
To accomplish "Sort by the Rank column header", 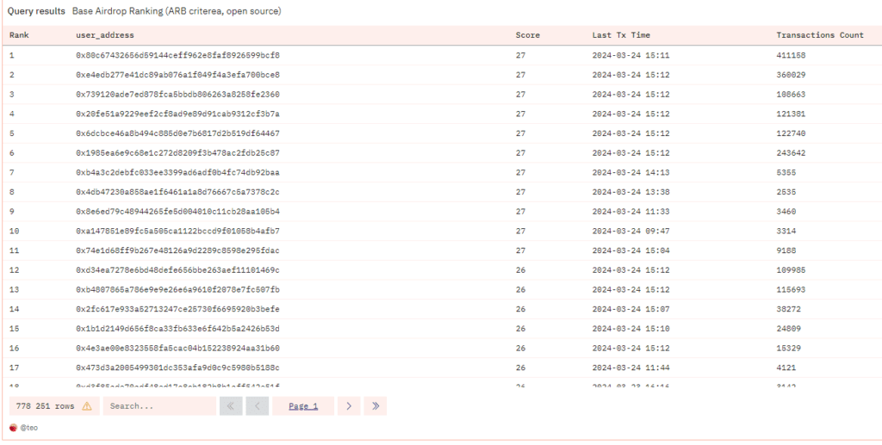I will 19,35.
